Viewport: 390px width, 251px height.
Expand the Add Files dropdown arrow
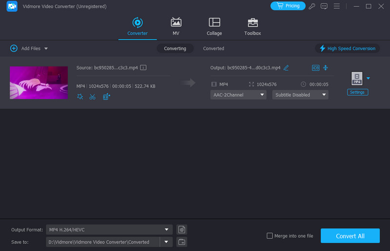click(46, 49)
